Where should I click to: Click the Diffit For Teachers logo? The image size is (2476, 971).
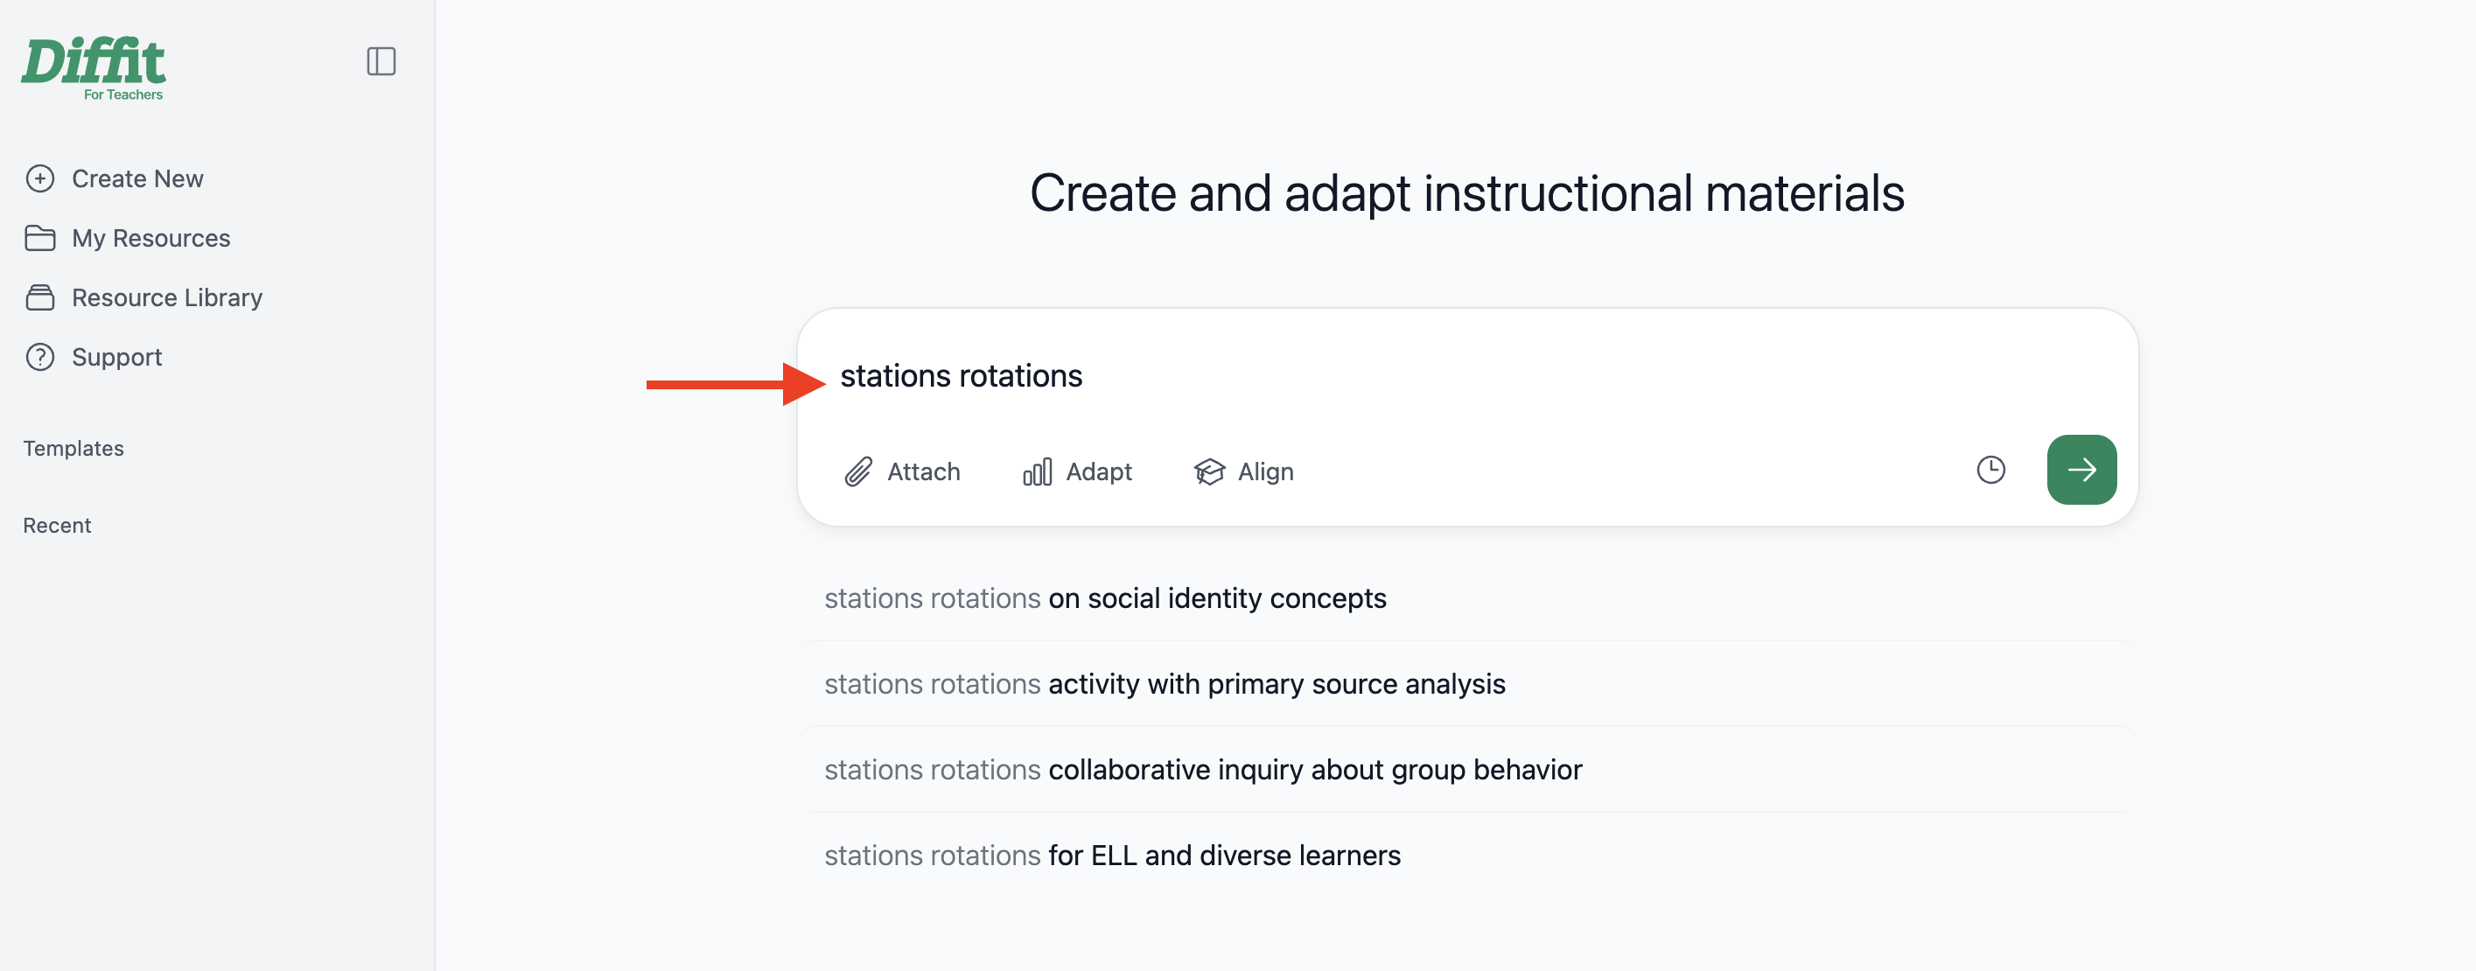coord(94,68)
